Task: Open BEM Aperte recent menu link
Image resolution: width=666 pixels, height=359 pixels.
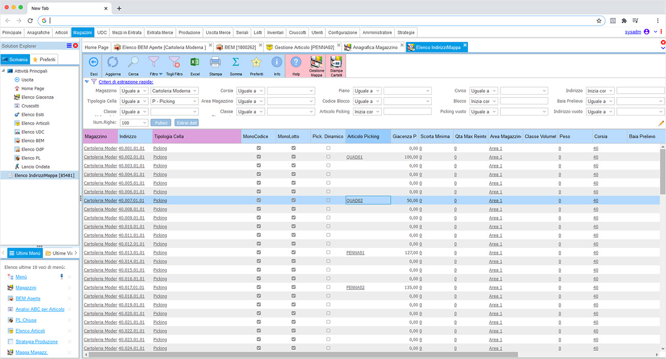Action: (x=28, y=298)
